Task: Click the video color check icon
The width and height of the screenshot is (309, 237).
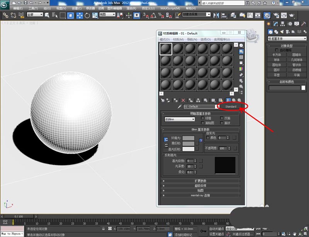Action: click(x=241, y=69)
